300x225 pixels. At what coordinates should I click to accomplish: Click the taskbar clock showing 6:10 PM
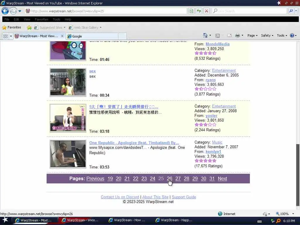coord(289,221)
